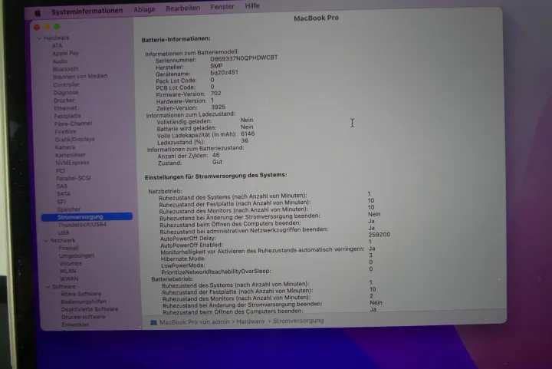Select Bluetooth in the sidebar
552x369 pixels.
click(x=65, y=68)
